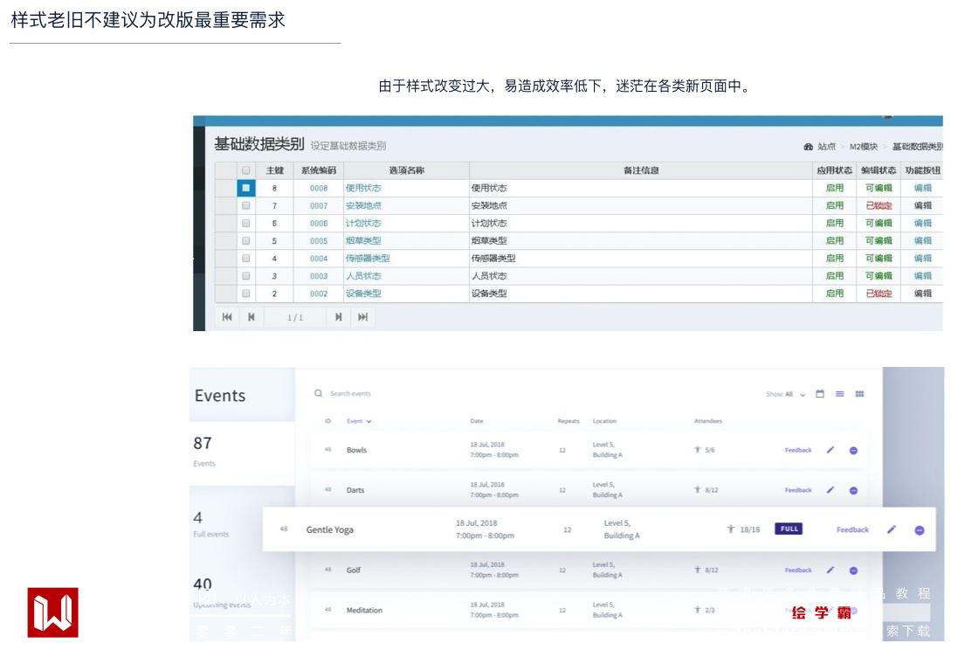
Task: Click the 系统编码 column header
Action: point(319,170)
